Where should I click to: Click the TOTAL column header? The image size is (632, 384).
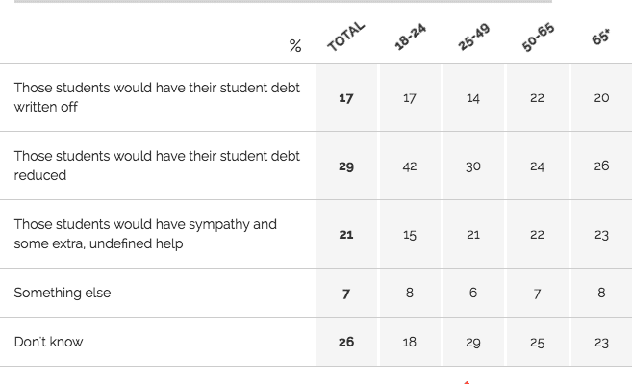346,37
